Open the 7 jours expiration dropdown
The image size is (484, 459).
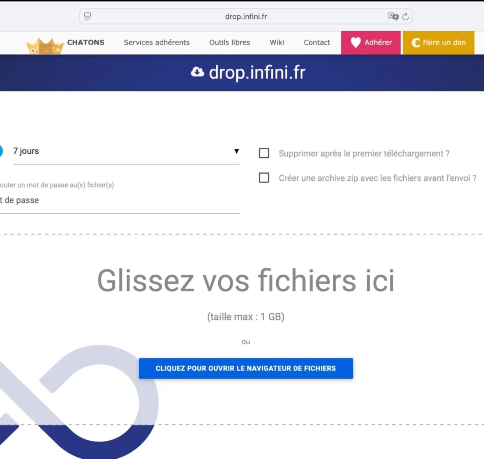click(x=126, y=151)
